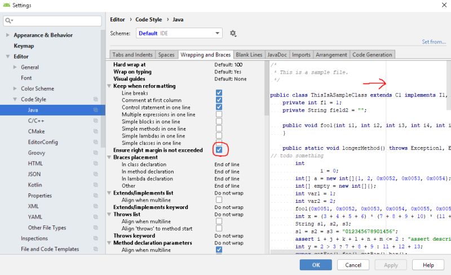Click the copy icon next to EditorConfig
Screen dimensions: 451x275
coord(95,142)
